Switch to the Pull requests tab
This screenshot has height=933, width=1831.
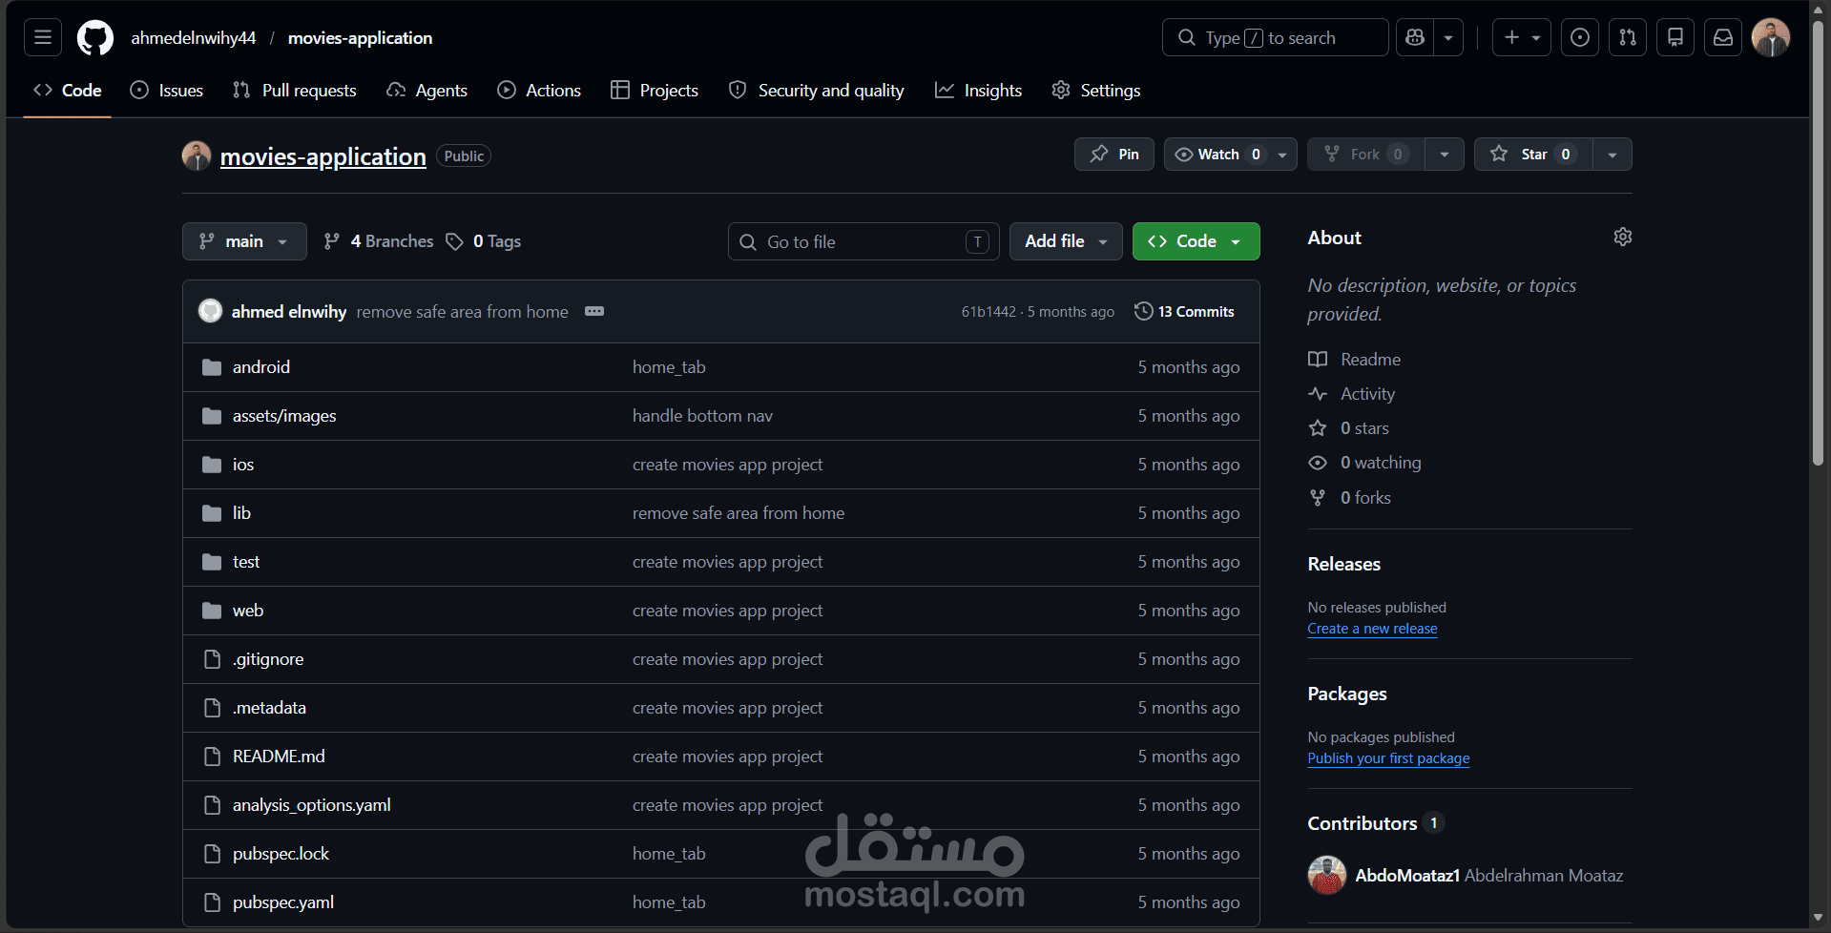[x=295, y=91]
